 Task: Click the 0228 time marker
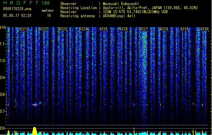[x=164, y=29]
